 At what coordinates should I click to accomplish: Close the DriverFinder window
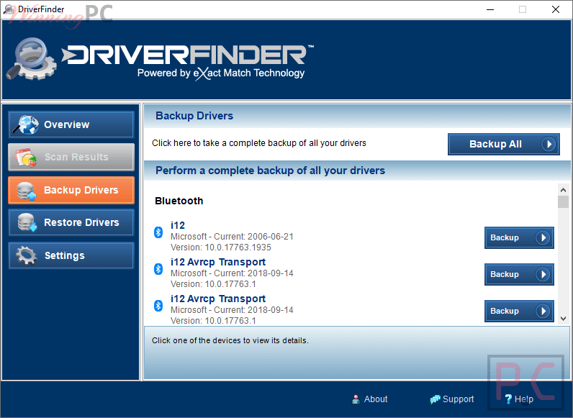[556, 9]
